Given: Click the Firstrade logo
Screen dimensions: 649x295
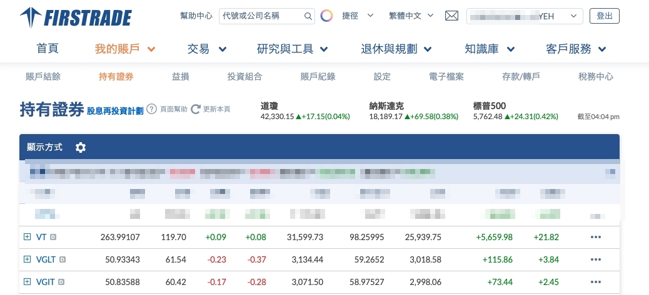Looking at the screenshot, I should 76,17.
